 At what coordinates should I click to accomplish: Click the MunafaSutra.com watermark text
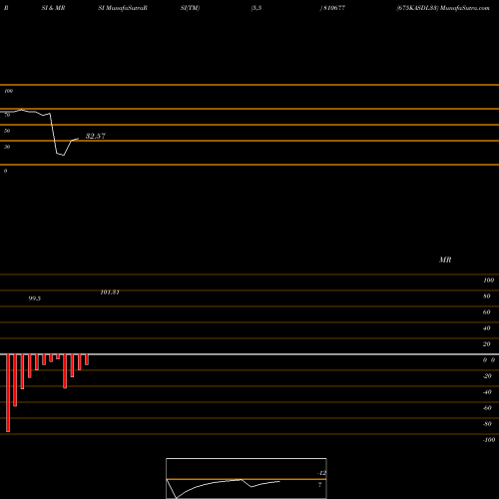[x=464, y=8]
